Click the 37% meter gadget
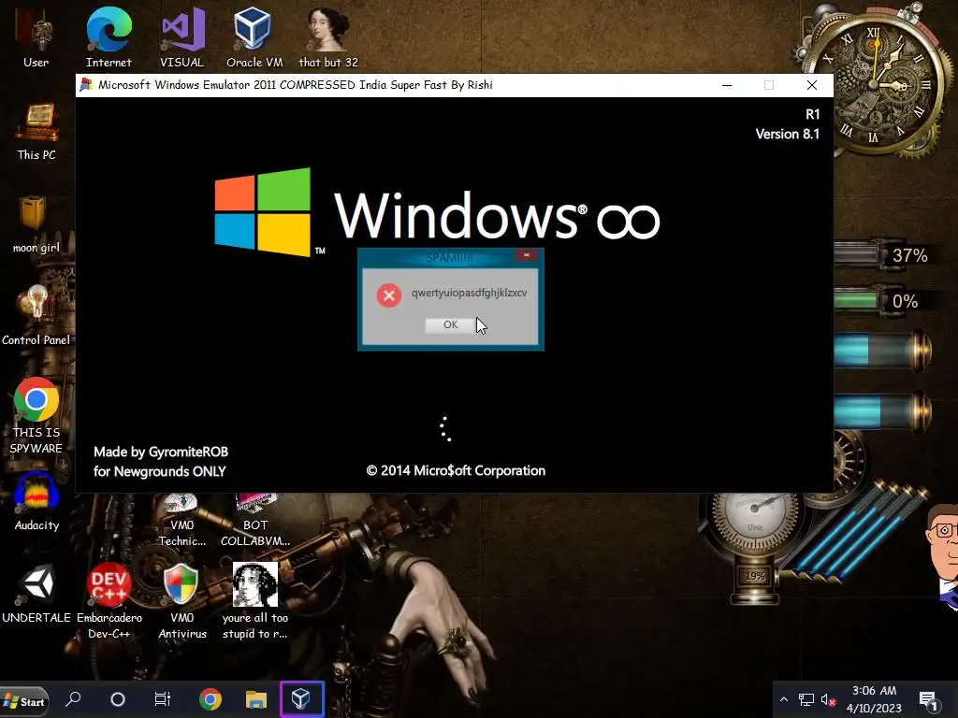 [x=883, y=255]
